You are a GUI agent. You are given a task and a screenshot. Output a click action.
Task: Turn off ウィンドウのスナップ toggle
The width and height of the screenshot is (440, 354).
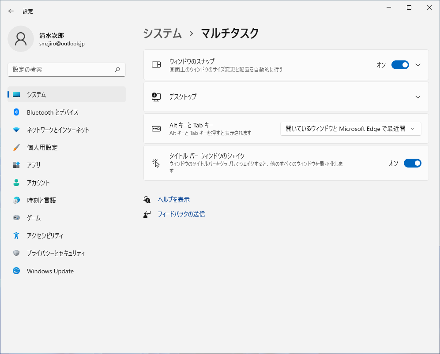click(x=400, y=65)
